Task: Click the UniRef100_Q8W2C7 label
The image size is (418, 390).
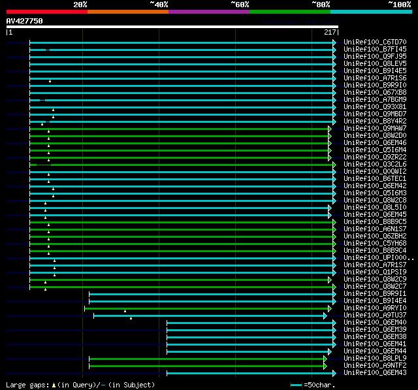Action: point(375,287)
